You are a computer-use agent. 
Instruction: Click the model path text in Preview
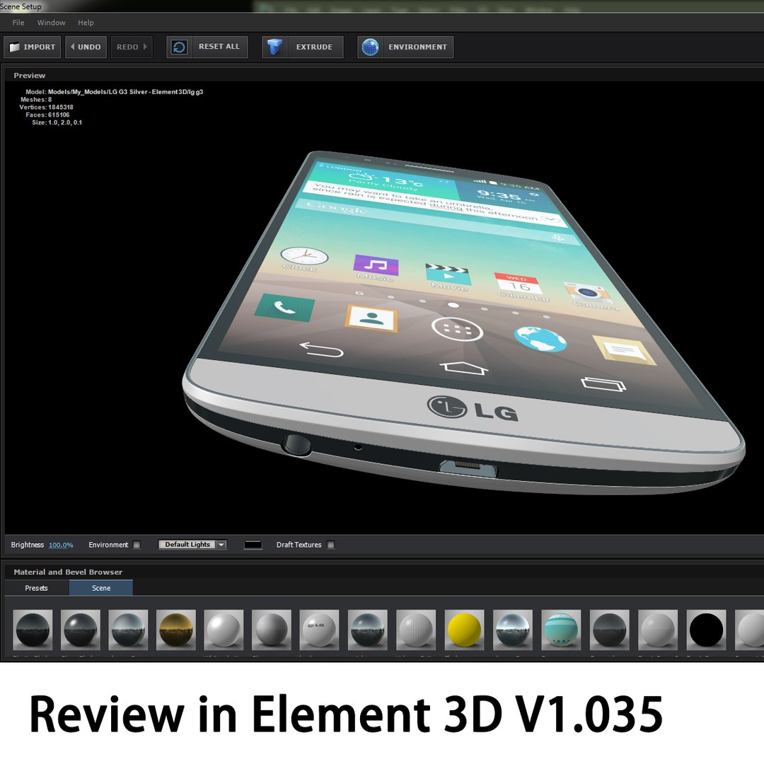pos(125,91)
